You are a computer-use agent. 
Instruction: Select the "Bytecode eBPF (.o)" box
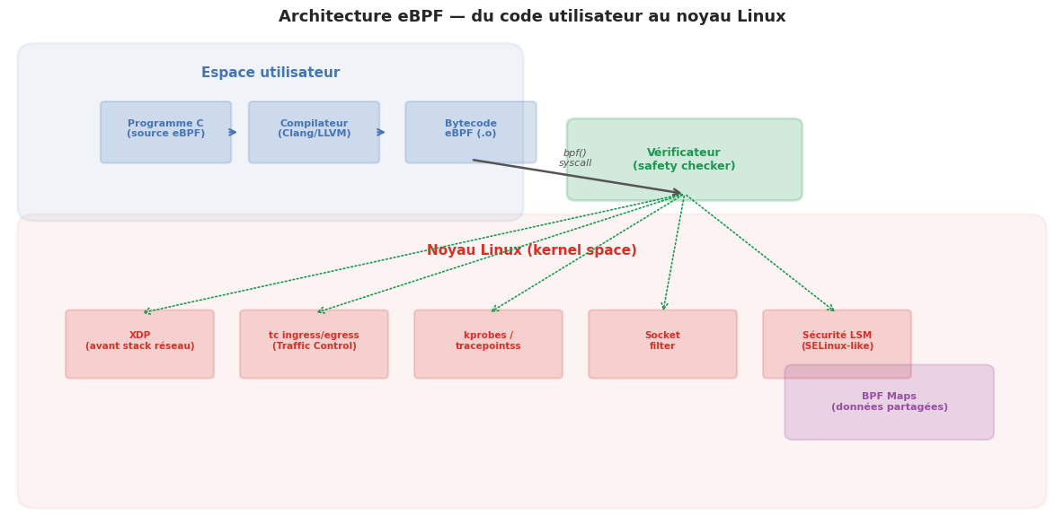(x=470, y=132)
